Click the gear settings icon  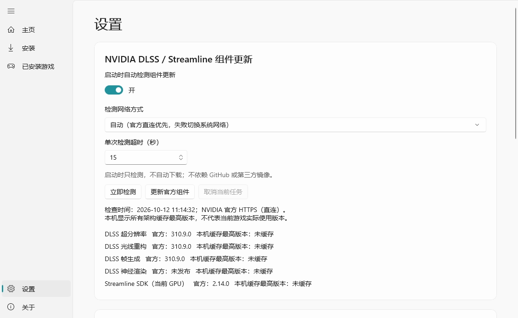(11, 289)
